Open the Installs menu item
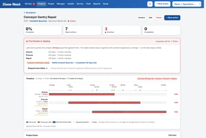The image size is (206, 138). click(71, 4)
